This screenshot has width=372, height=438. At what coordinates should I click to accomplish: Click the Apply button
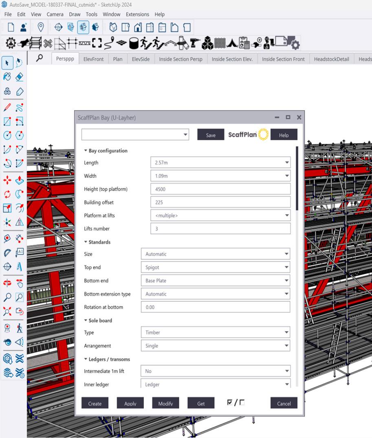click(x=130, y=403)
